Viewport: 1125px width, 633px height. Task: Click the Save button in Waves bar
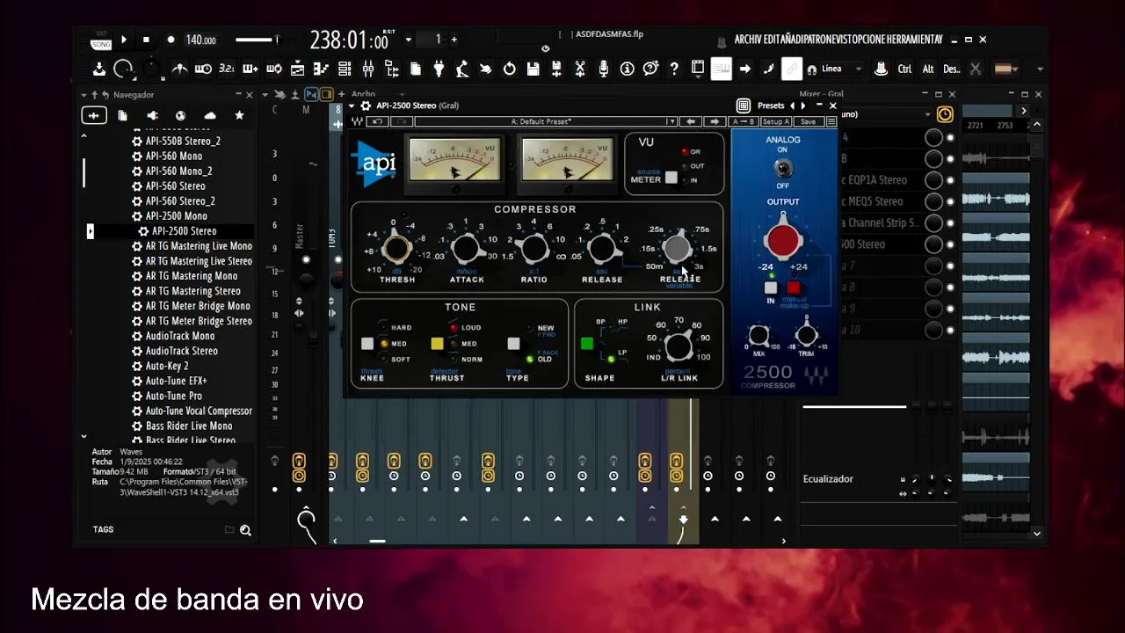[x=808, y=121]
